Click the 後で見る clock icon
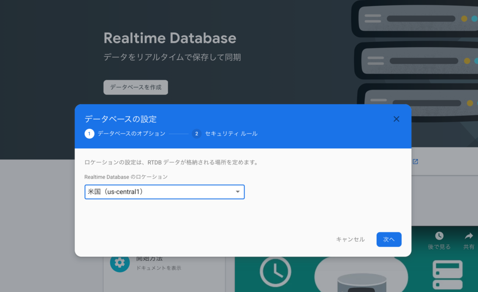Viewport: 478px width, 292px height. 439,235
